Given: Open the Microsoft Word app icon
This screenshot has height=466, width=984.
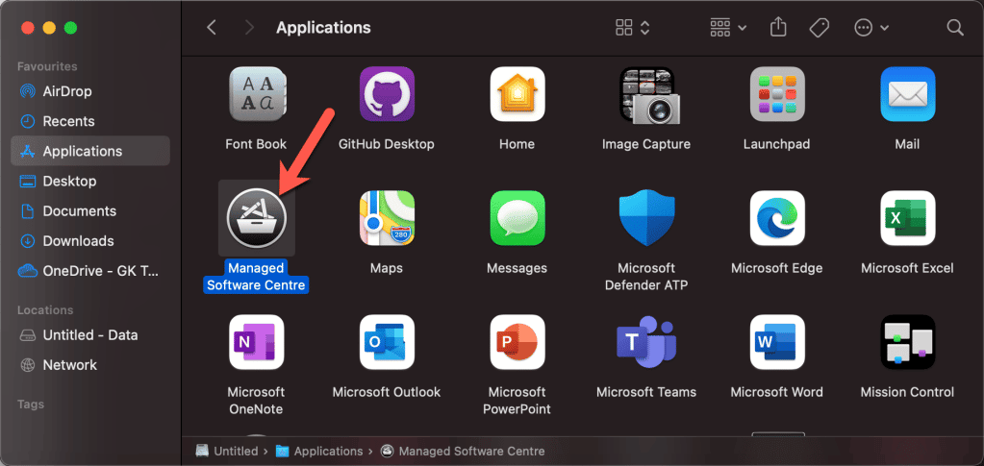Looking at the screenshot, I should point(777,342).
